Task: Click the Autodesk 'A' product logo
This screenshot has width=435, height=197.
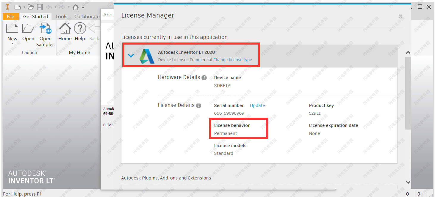Action: coord(147,56)
